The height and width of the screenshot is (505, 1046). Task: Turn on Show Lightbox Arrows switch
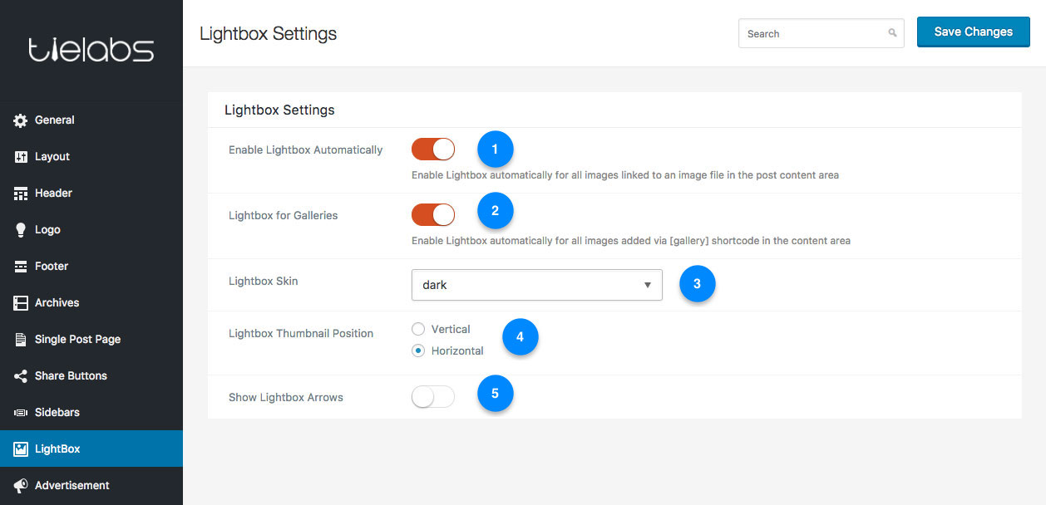point(433,397)
